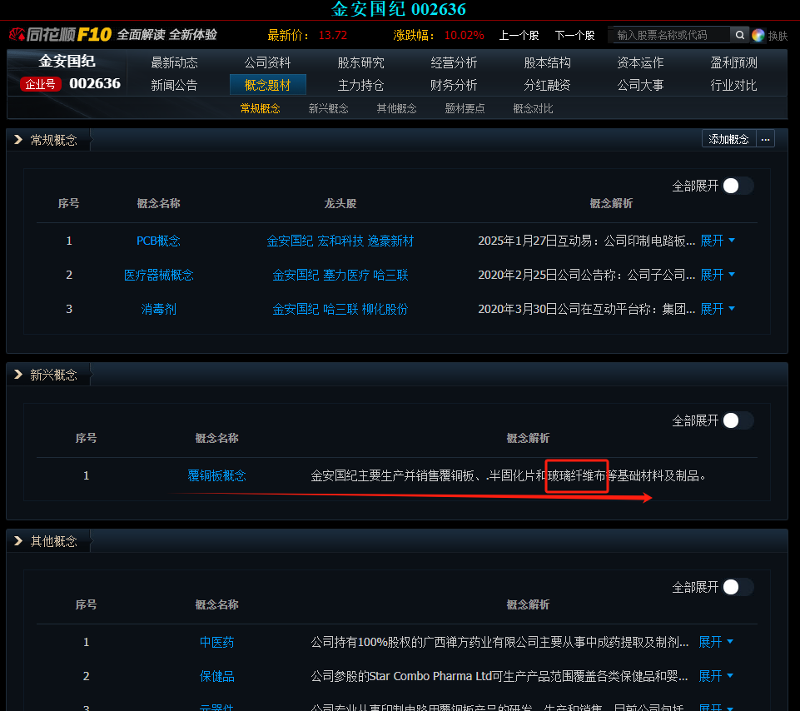Screen dimensions: 800x711
Task: Click the stock code 002636
Action: coord(95,83)
